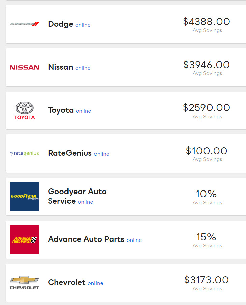Select Toyota's $2590.00 savings figure

coord(207,108)
